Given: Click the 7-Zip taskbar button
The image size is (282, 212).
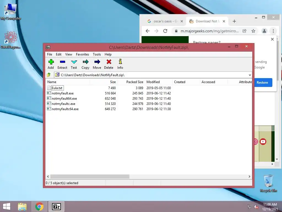Looking at the screenshot, I should pyautogui.click(x=56, y=206).
